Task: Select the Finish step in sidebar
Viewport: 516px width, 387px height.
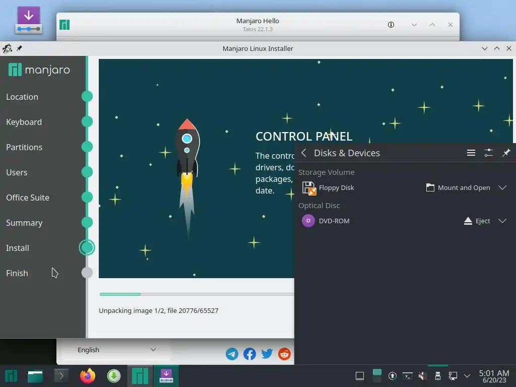Action: point(17,273)
